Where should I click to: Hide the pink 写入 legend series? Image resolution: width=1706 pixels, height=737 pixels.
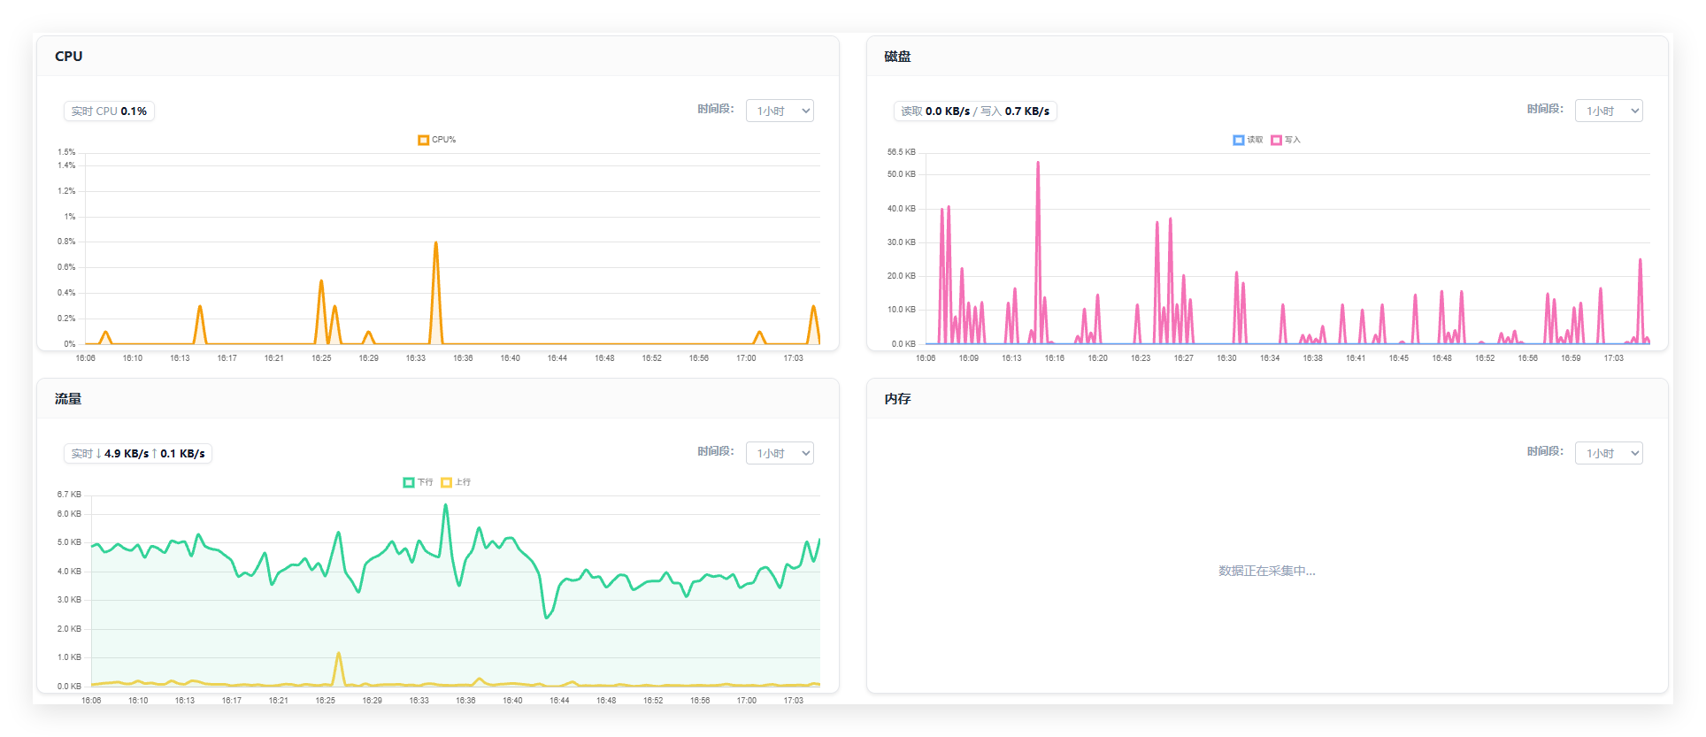(1286, 140)
